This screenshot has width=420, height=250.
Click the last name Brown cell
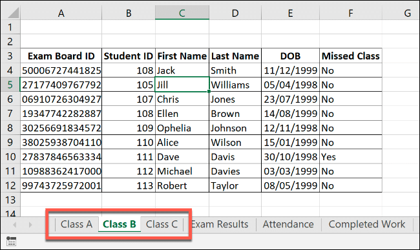point(235,114)
